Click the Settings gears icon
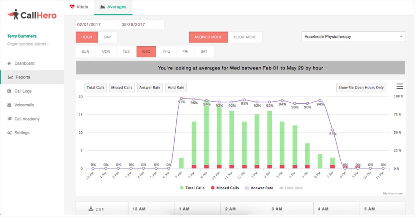 (x=10, y=133)
